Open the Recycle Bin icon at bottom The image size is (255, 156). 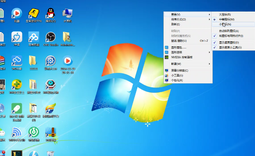coord(51,154)
